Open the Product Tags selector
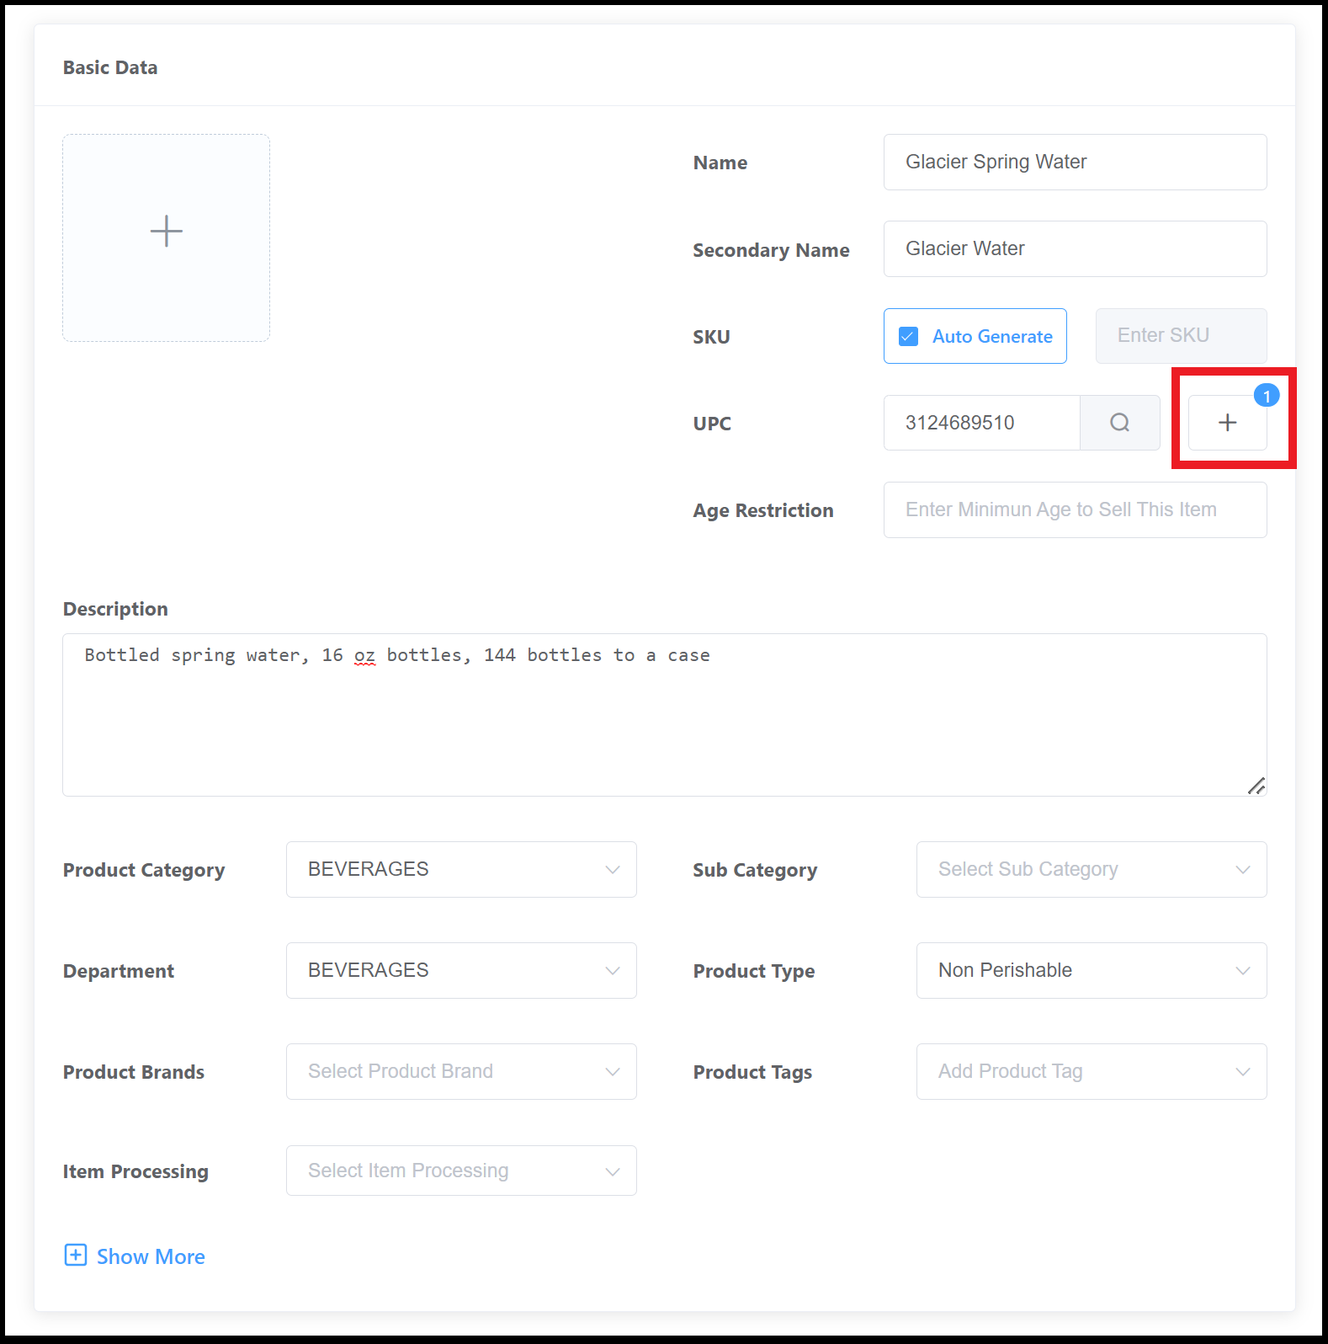Image resolution: width=1328 pixels, height=1344 pixels. [1091, 1071]
